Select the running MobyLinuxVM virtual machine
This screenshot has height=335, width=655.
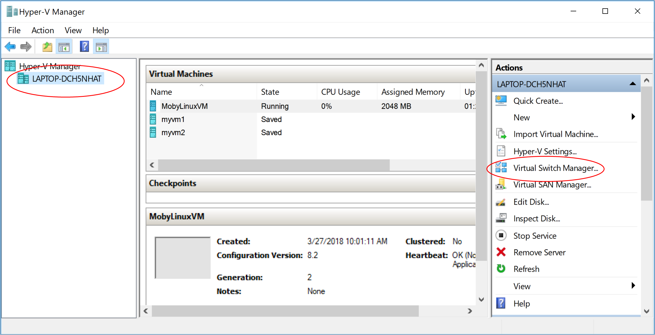click(x=184, y=106)
